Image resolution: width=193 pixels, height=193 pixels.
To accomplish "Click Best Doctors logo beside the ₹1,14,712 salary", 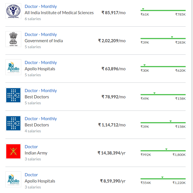I will (x=13, y=123).
